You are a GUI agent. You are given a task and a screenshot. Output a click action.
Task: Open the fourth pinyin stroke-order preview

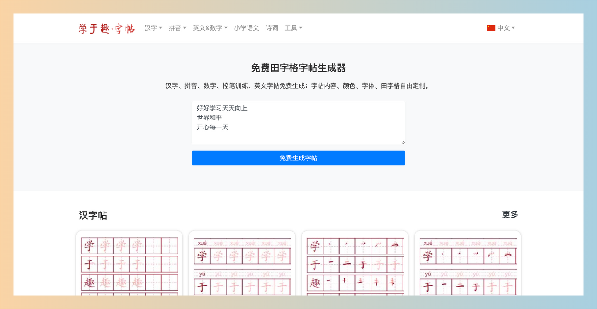[x=467, y=265]
